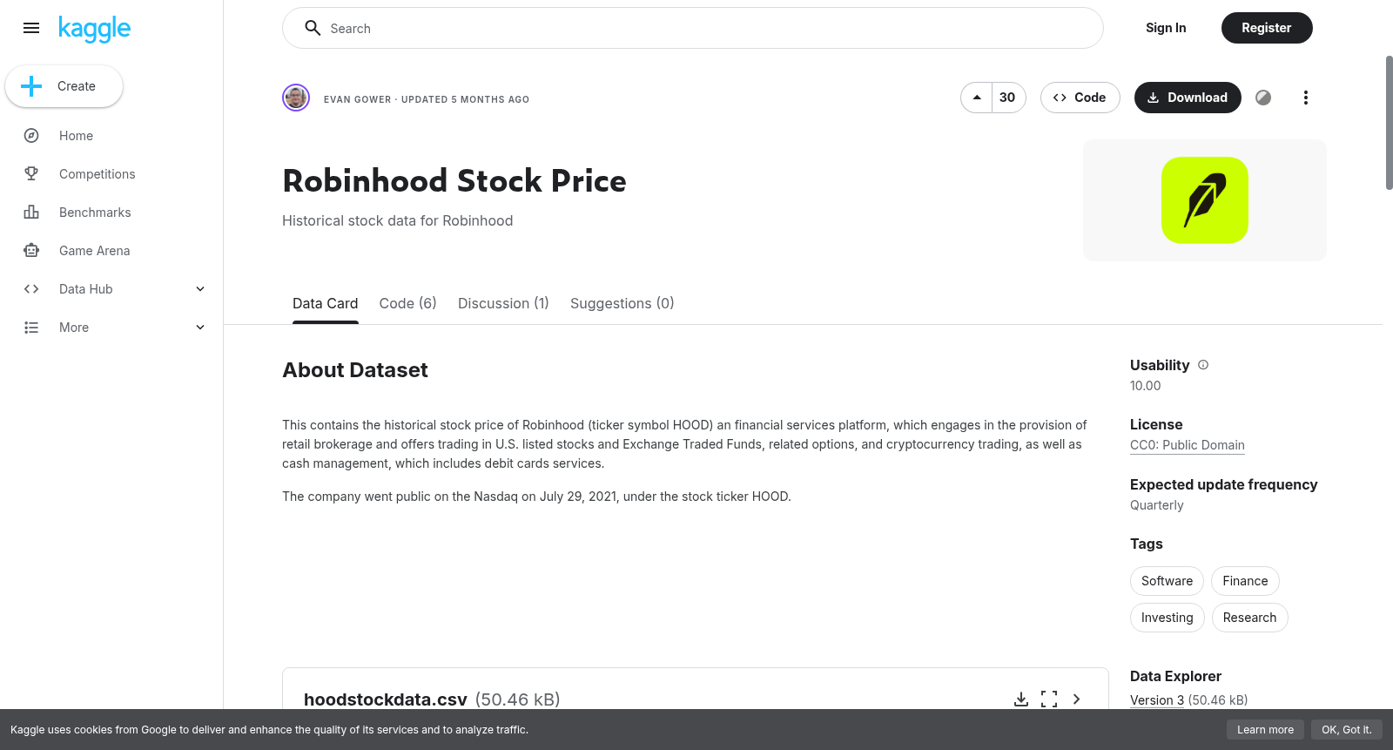Image resolution: width=1393 pixels, height=750 pixels.
Task: Open the Discussion (1) tab
Action: [503, 303]
